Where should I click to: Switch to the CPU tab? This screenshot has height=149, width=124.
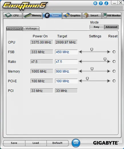pos(13,15)
